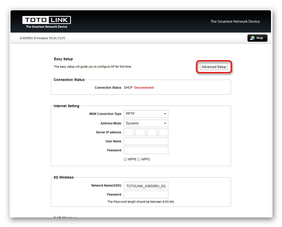Click the A3000RU firmware version text
Image resolution: width=282 pixels, height=227 pixels.
42,38
